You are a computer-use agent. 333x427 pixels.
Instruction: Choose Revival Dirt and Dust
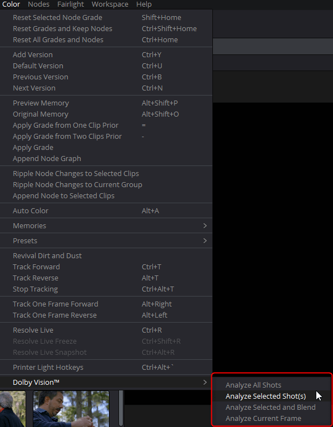coord(106,256)
